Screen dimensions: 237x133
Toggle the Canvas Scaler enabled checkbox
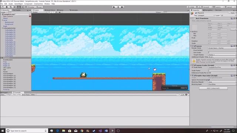(x=195, y=65)
